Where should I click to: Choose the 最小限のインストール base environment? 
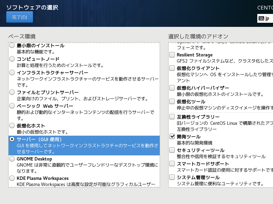coord(12,46)
